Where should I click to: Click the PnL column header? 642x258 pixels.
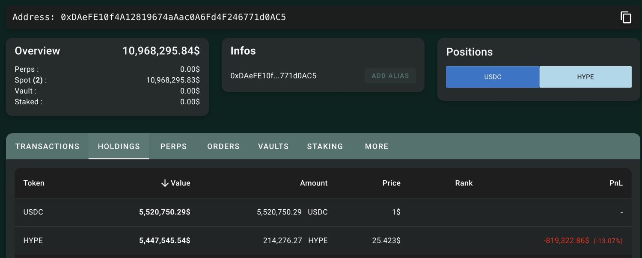click(x=616, y=183)
